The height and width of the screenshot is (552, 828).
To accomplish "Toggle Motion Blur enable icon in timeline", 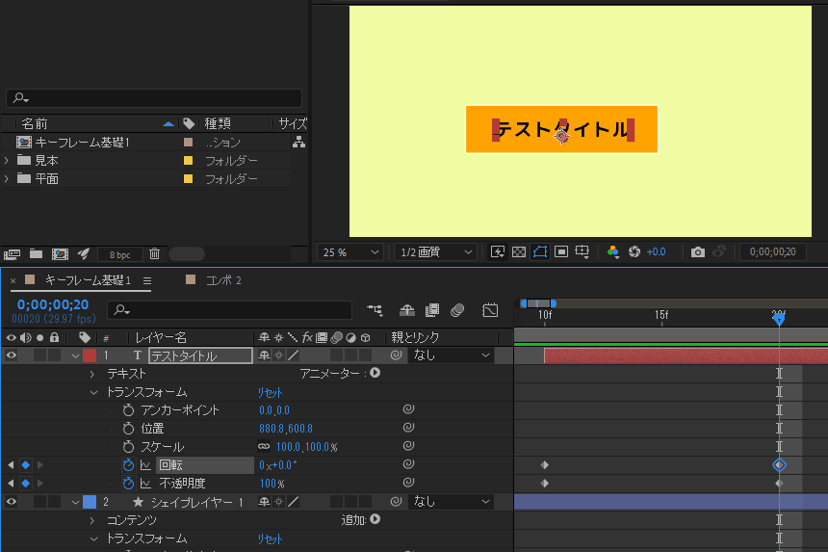I will tap(457, 310).
